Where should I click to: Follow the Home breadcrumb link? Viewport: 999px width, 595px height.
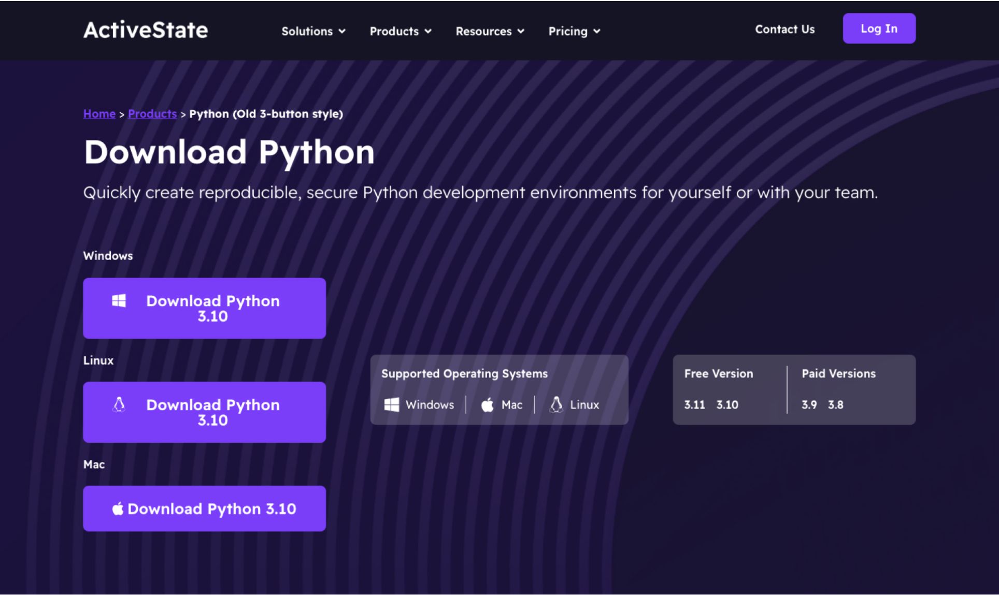tap(99, 113)
